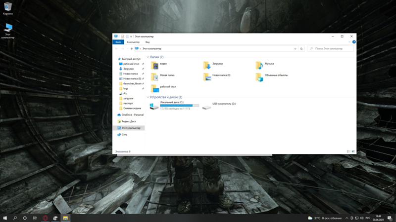This screenshot has height=222, width=396.
Task: Select рабочий стол folder in the main pane
Action: 163,88
